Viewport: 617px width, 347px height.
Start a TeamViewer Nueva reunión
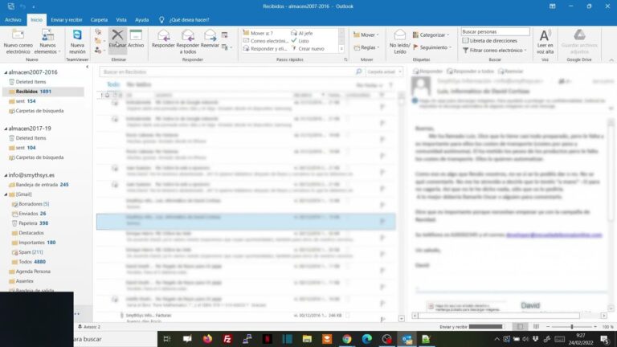pyautogui.click(x=77, y=41)
